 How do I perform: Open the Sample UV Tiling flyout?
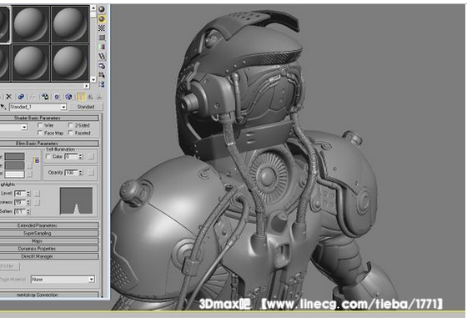point(102,38)
